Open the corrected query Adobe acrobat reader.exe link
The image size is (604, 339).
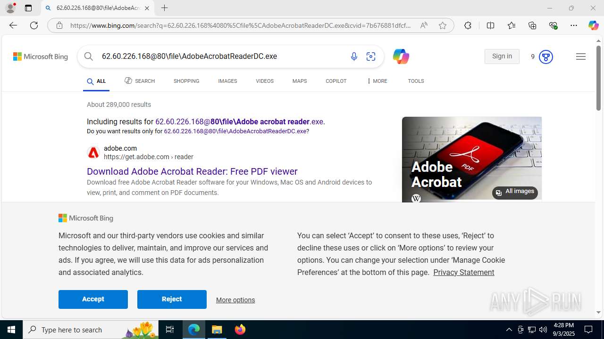click(x=239, y=121)
